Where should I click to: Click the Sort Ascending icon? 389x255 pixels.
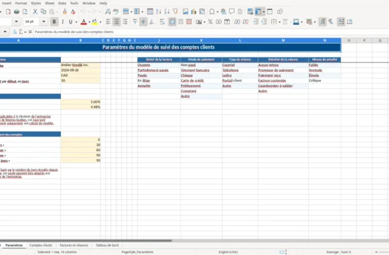(x=159, y=12)
